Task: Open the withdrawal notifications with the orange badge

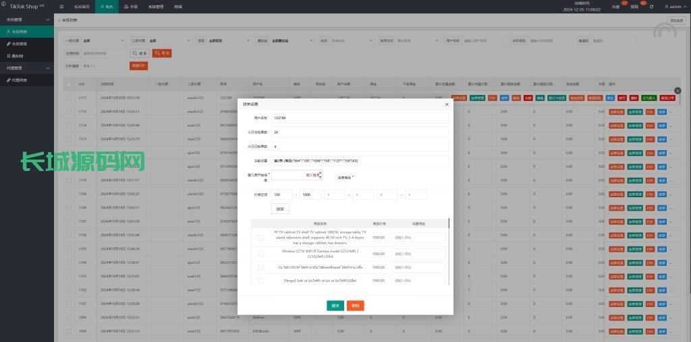Action: [x=634, y=7]
